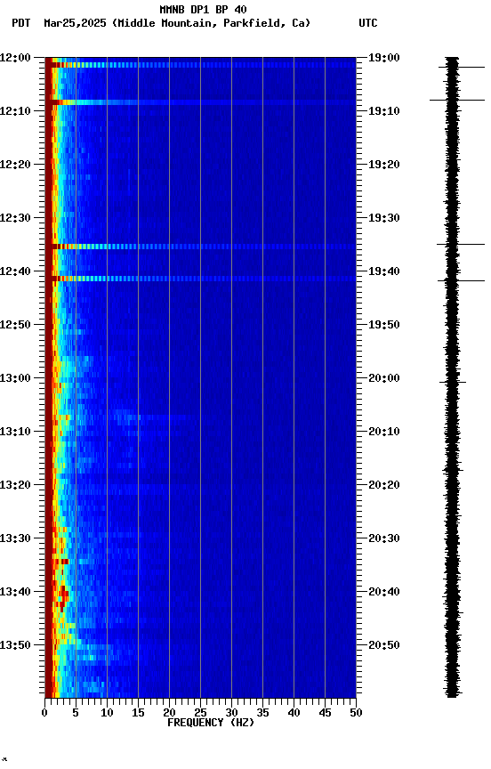This screenshot has width=491, height=769.
Task: Click the '50' frequency axis label
Action: 357,713
